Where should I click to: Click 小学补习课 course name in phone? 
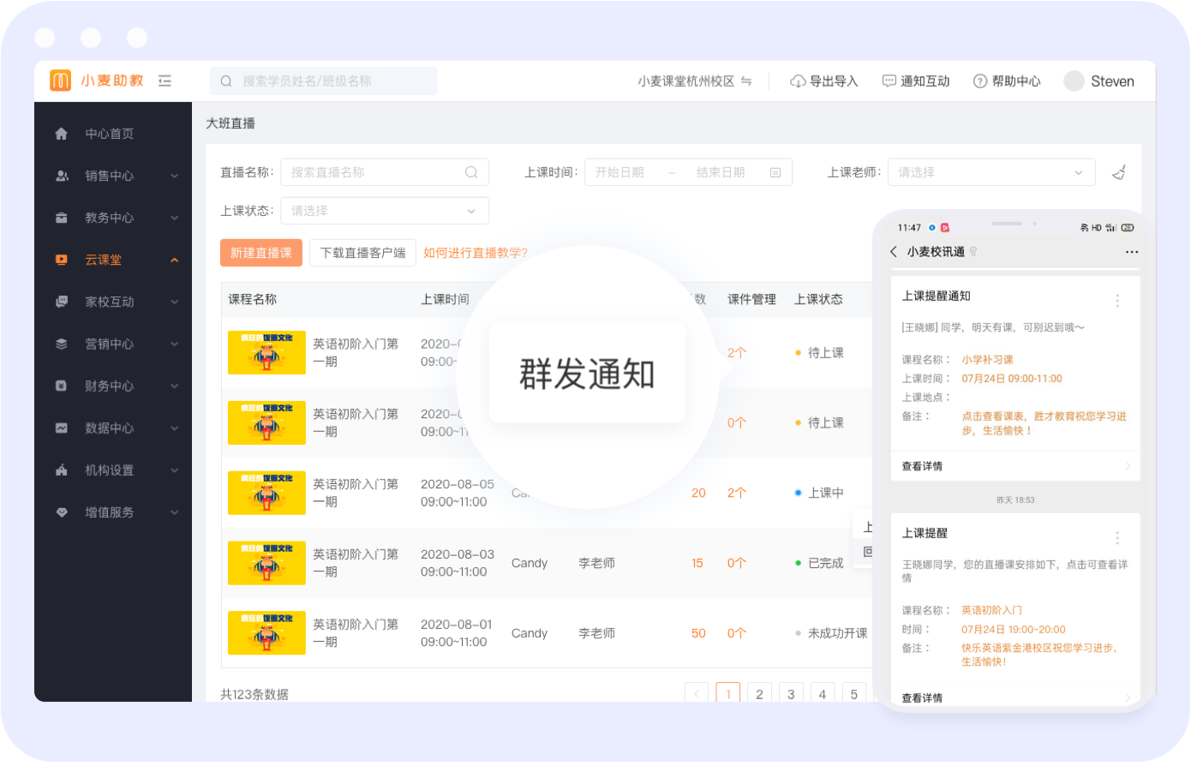[987, 360]
